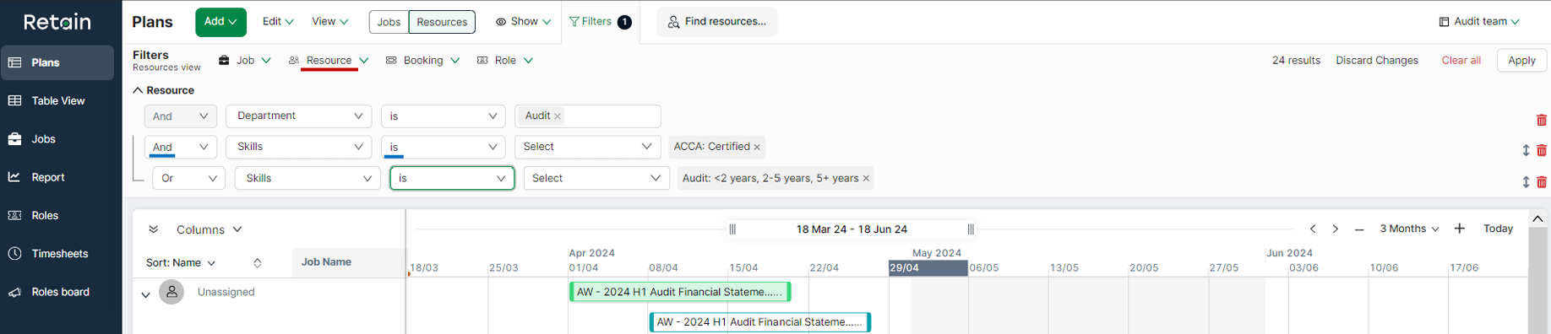Expand the Unassigned row
The width and height of the screenshot is (1551, 334).
pos(145,294)
